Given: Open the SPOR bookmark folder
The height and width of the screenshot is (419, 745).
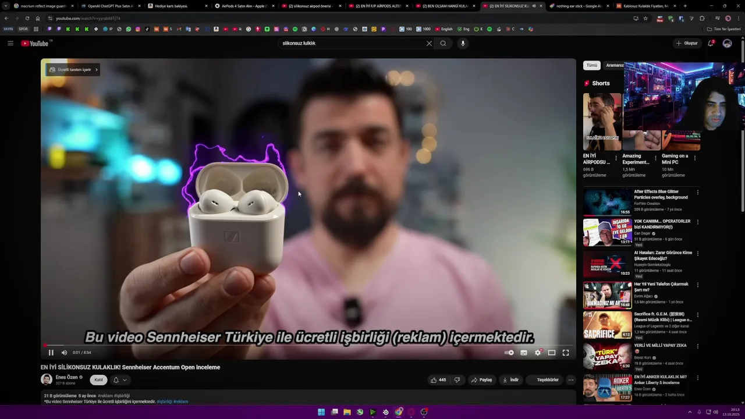Looking at the screenshot, I should coord(23,29).
